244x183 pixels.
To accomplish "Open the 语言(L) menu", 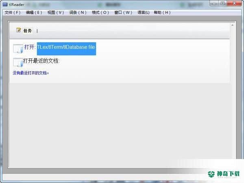I will click(x=144, y=13).
